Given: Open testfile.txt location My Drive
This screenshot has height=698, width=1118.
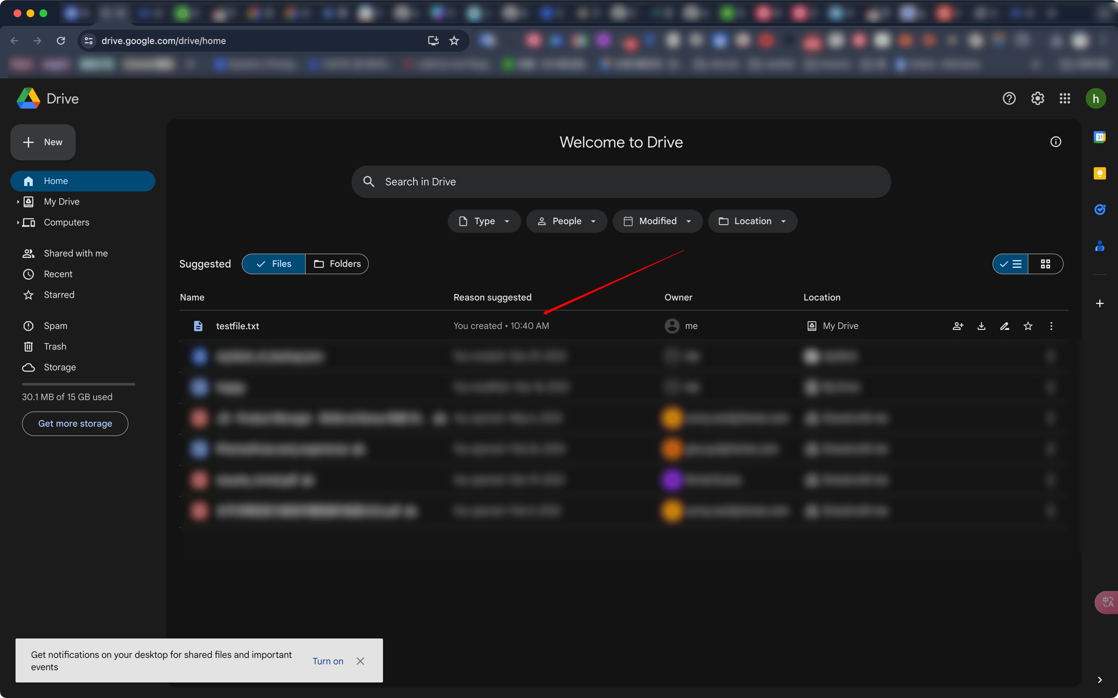Looking at the screenshot, I should click(833, 326).
